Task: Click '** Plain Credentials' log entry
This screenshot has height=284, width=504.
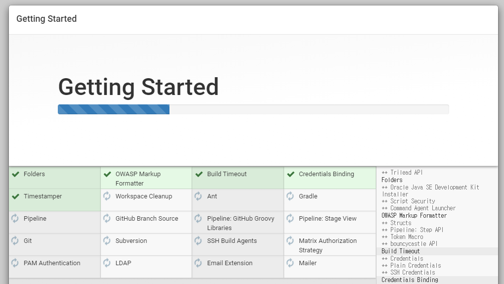Action: [x=411, y=266]
